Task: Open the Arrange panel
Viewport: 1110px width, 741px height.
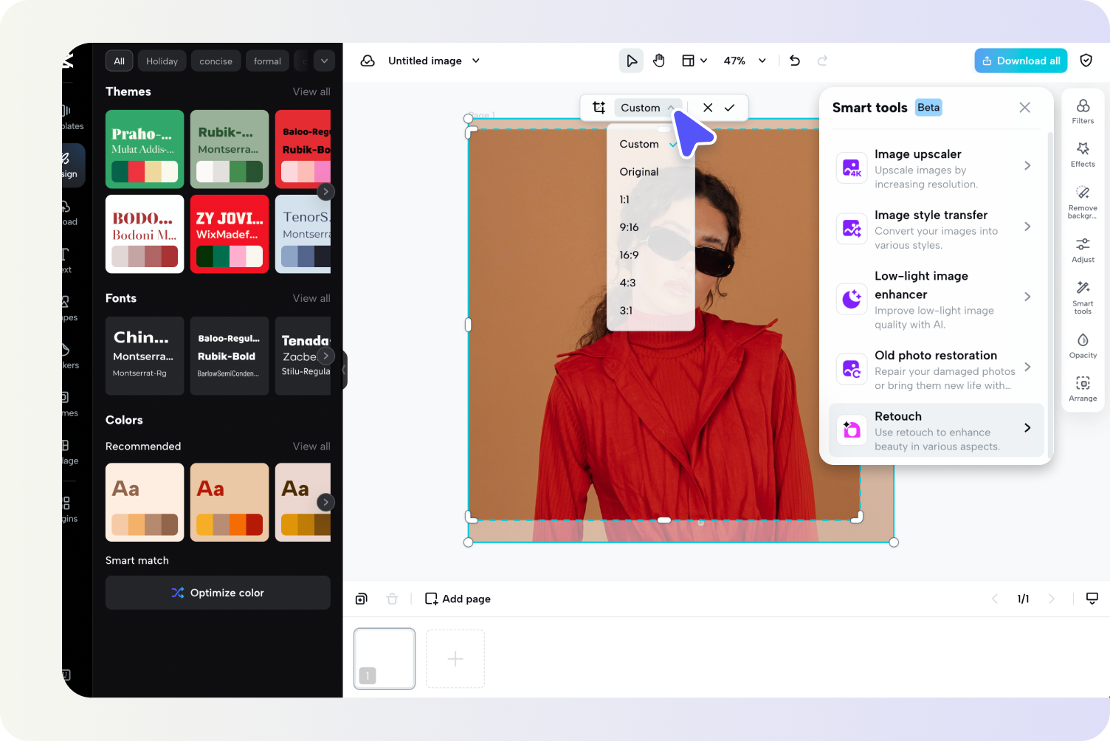Action: 1083,387
